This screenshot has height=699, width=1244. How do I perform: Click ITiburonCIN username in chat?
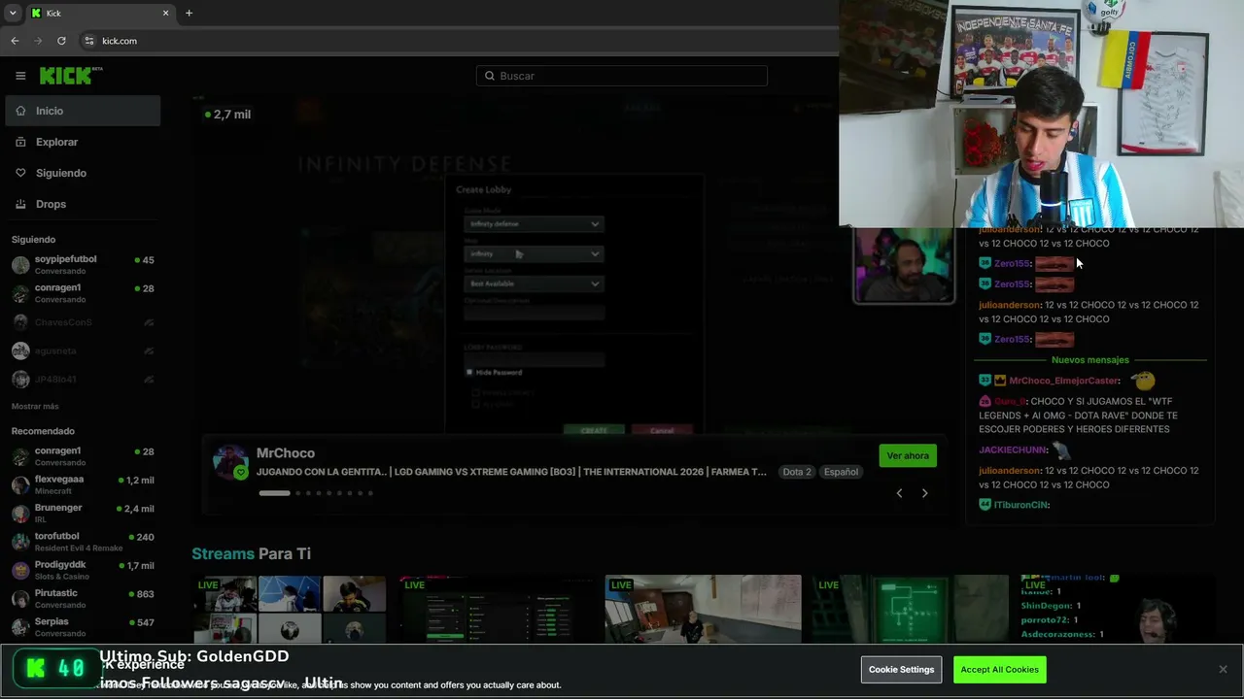[1020, 505]
